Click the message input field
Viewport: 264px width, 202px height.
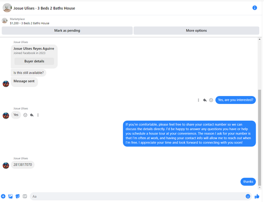click(x=137, y=196)
